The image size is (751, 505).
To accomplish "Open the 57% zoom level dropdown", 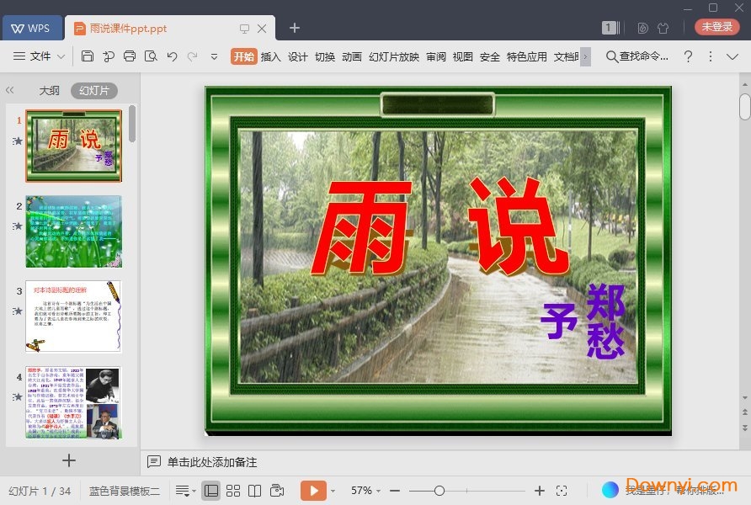I will click(364, 490).
